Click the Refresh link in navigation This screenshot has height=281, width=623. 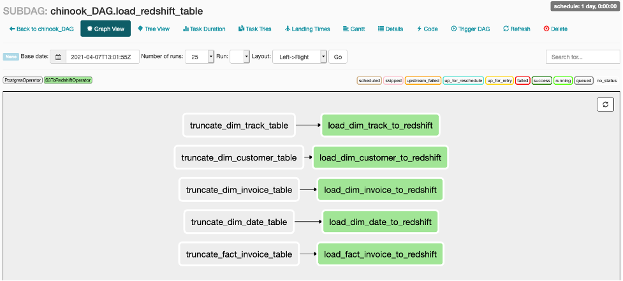(x=517, y=29)
